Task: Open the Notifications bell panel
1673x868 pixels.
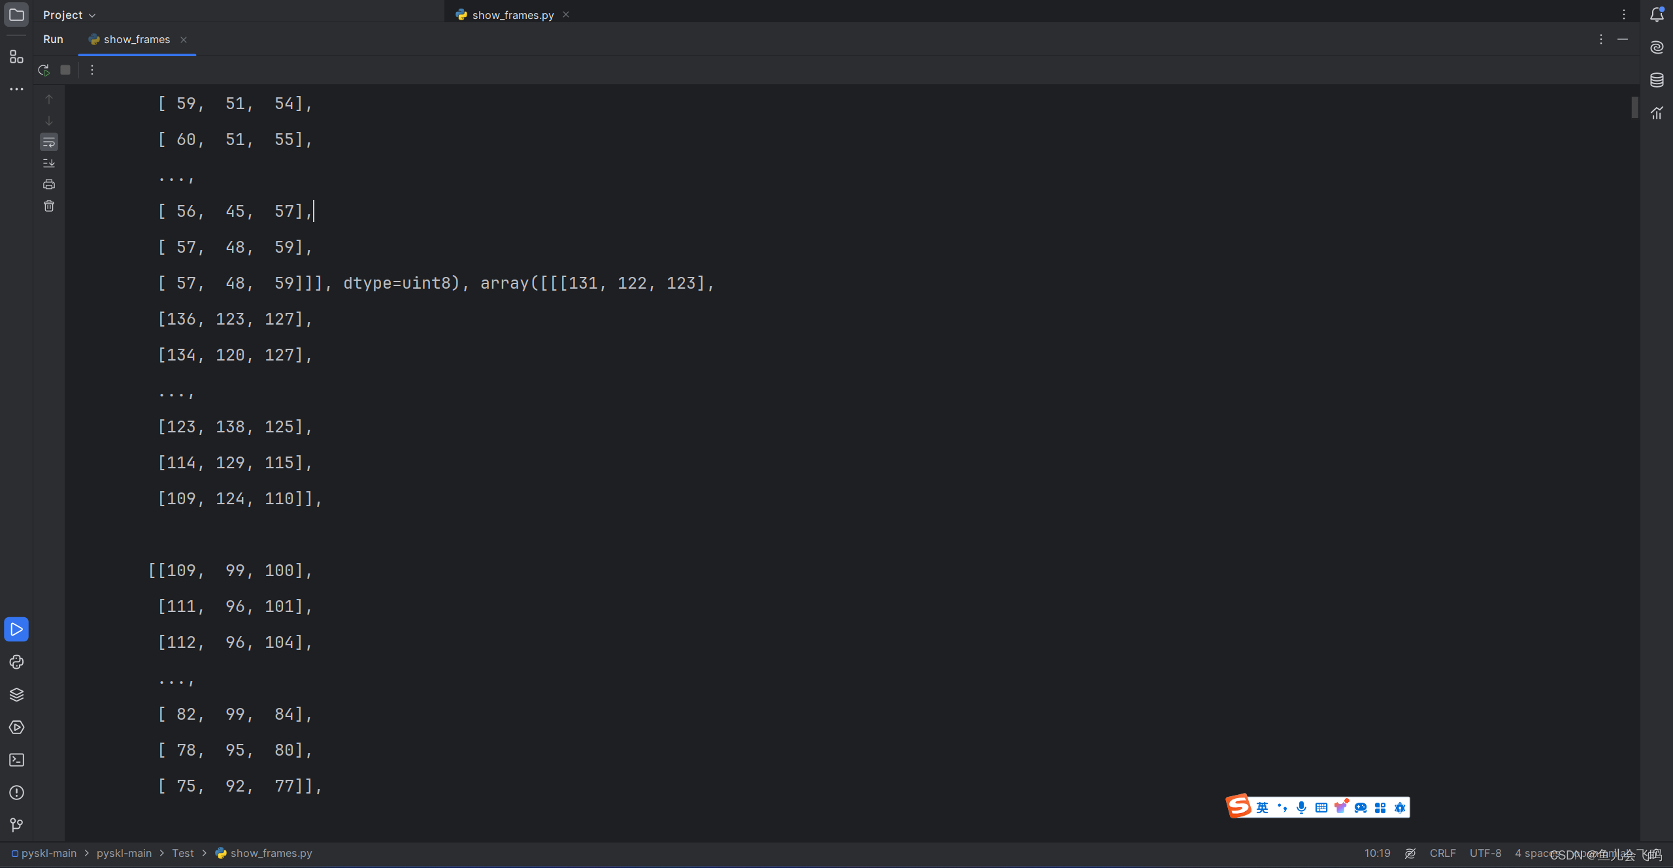Action: pyautogui.click(x=1657, y=14)
